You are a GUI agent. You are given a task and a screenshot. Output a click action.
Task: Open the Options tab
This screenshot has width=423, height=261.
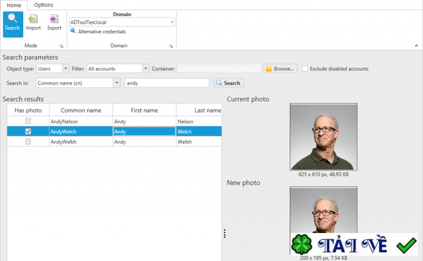coord(44,5)
